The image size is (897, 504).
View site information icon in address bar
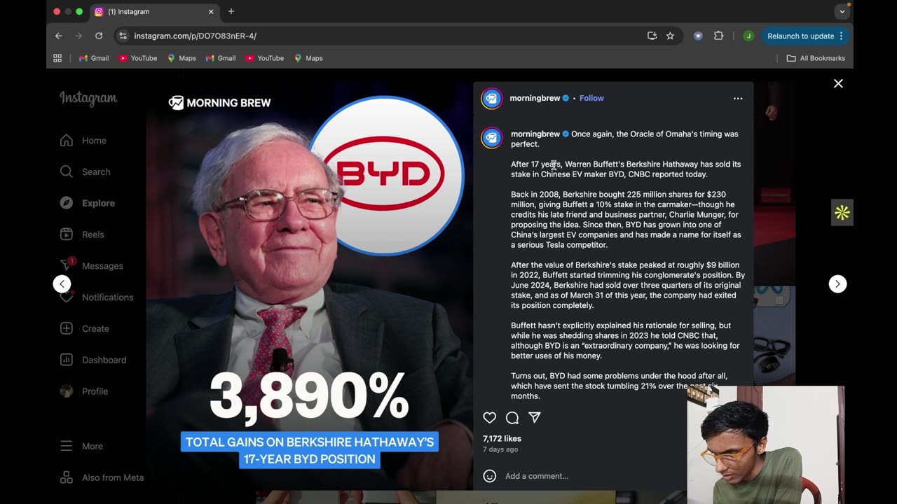coord(123,36)
